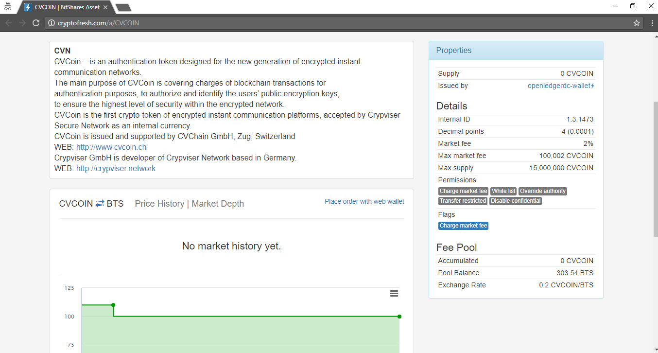Click chart end point at 100
This screenshot has height=353, width=658.
[399, 317]
